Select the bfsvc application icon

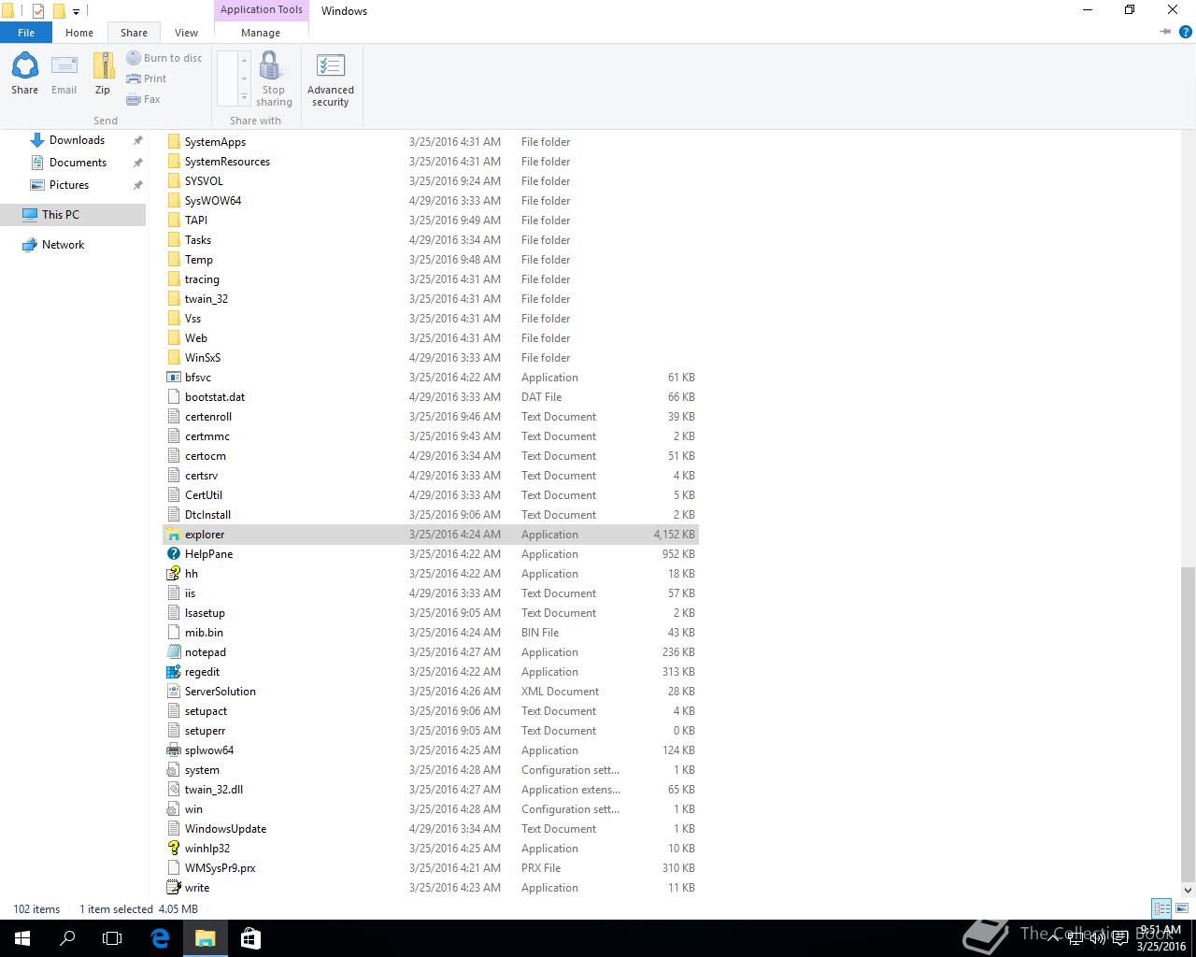[174, 378]
